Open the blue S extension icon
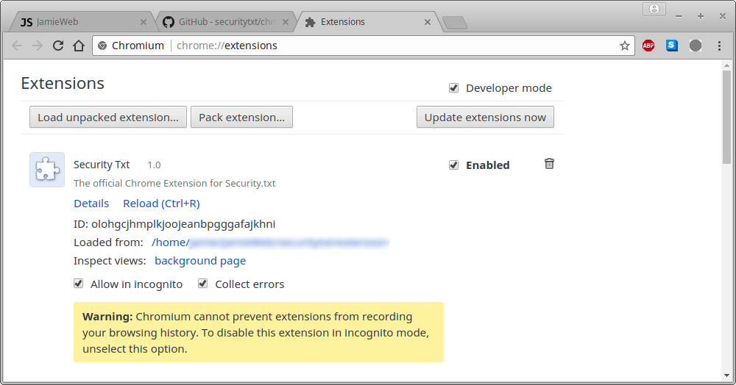The image size is (736, 385). [x=672, y=46]
